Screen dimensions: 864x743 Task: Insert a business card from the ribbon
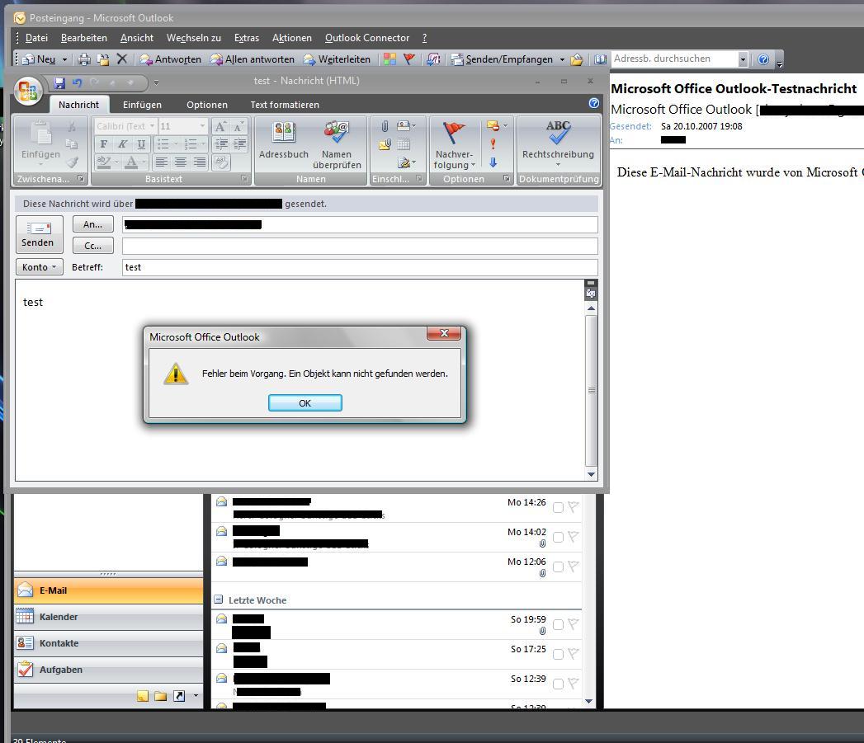[406, 126]
